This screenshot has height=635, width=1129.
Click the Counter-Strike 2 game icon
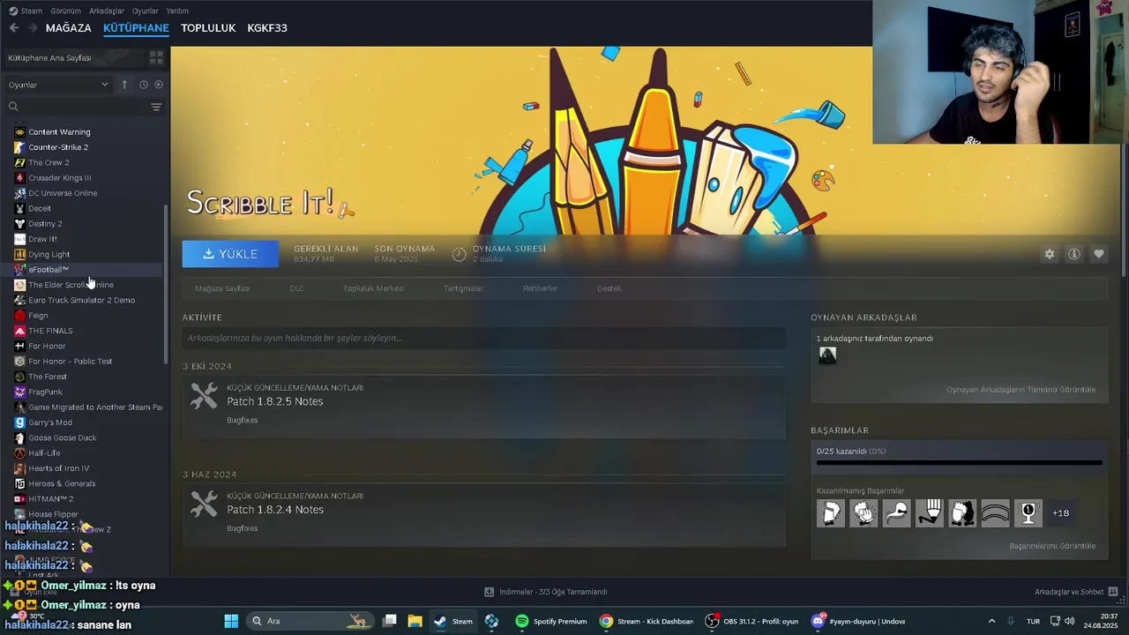pyautogui.click(x=20, y=147)
